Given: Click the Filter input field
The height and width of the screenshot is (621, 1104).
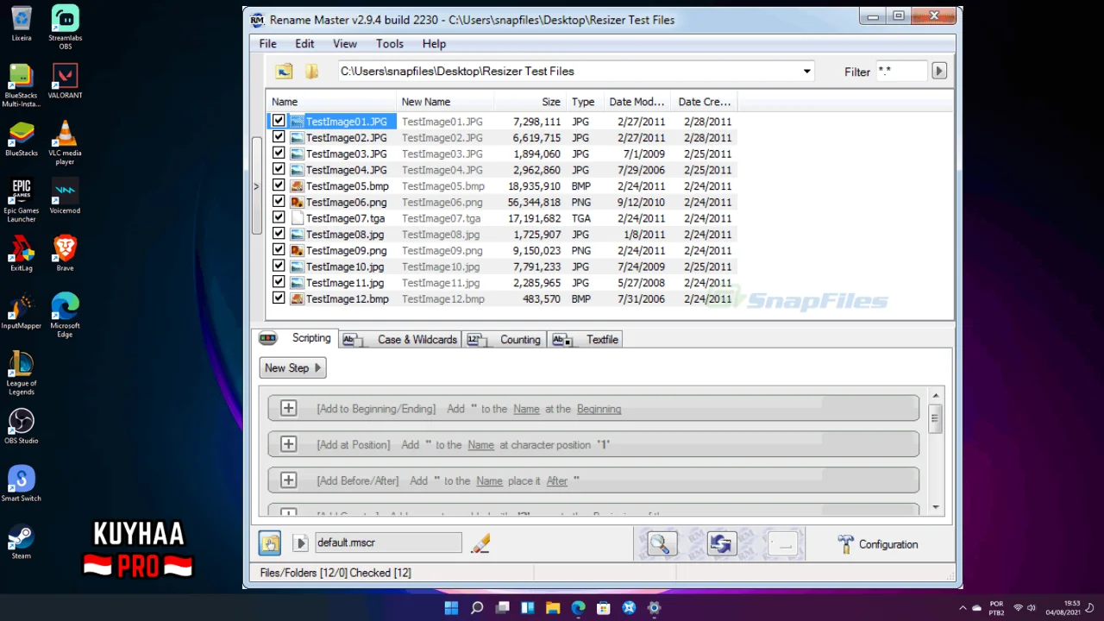Looking at the screenshot, I should [x=901, y=72].
